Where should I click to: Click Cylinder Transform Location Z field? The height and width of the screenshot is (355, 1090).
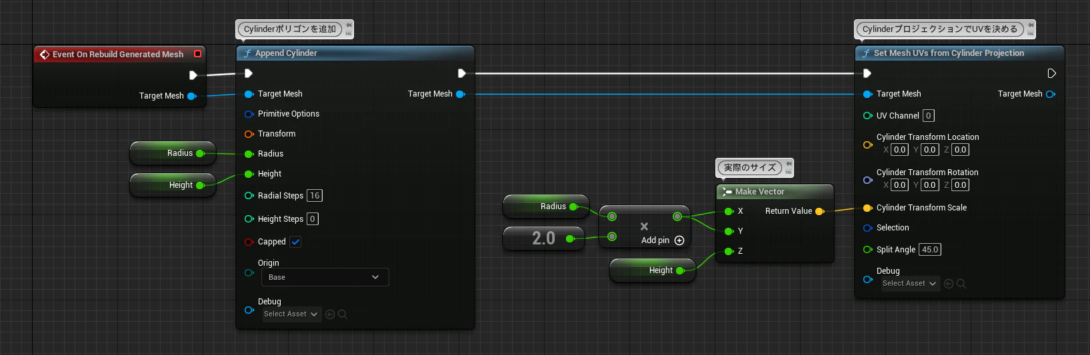coord(960,150)
